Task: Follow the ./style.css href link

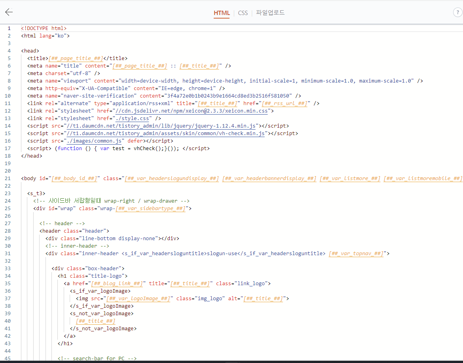Action: point(132,118)
